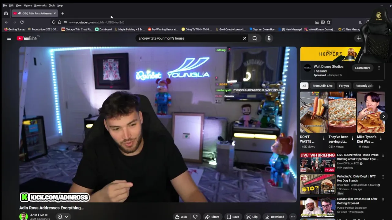392x220 pixels.
Task: Open the Adin Live channel name link
Action: click(37, 215)
